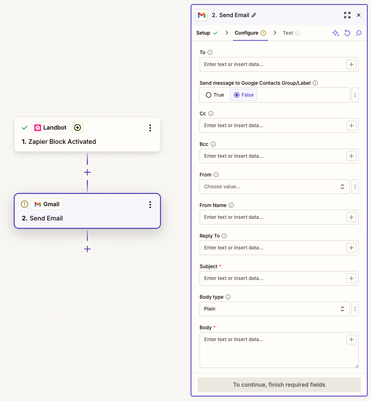Select the Gmail Send Email step card
Viewport: 371px width, 401px height.
tap(87, 211)
